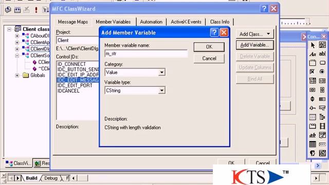329x185 pixels.
Task: Expand the CClientDlg class node
Action: pos(17,49)
